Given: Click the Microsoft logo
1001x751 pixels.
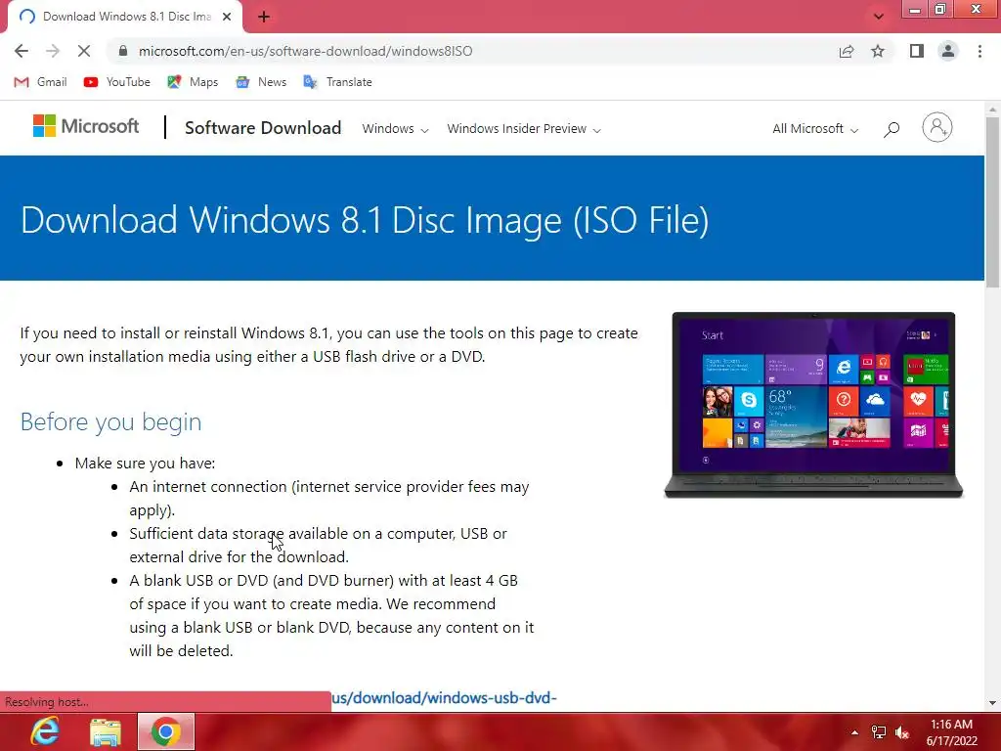Looking at the screenshot, I should [x=86, y=126].
